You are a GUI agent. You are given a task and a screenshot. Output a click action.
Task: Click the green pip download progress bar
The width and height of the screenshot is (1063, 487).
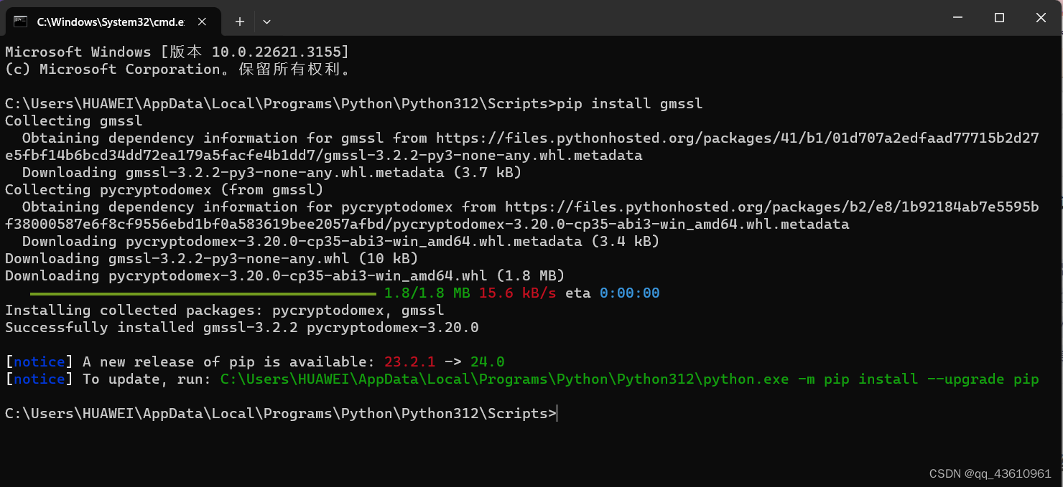pos(201,293)
